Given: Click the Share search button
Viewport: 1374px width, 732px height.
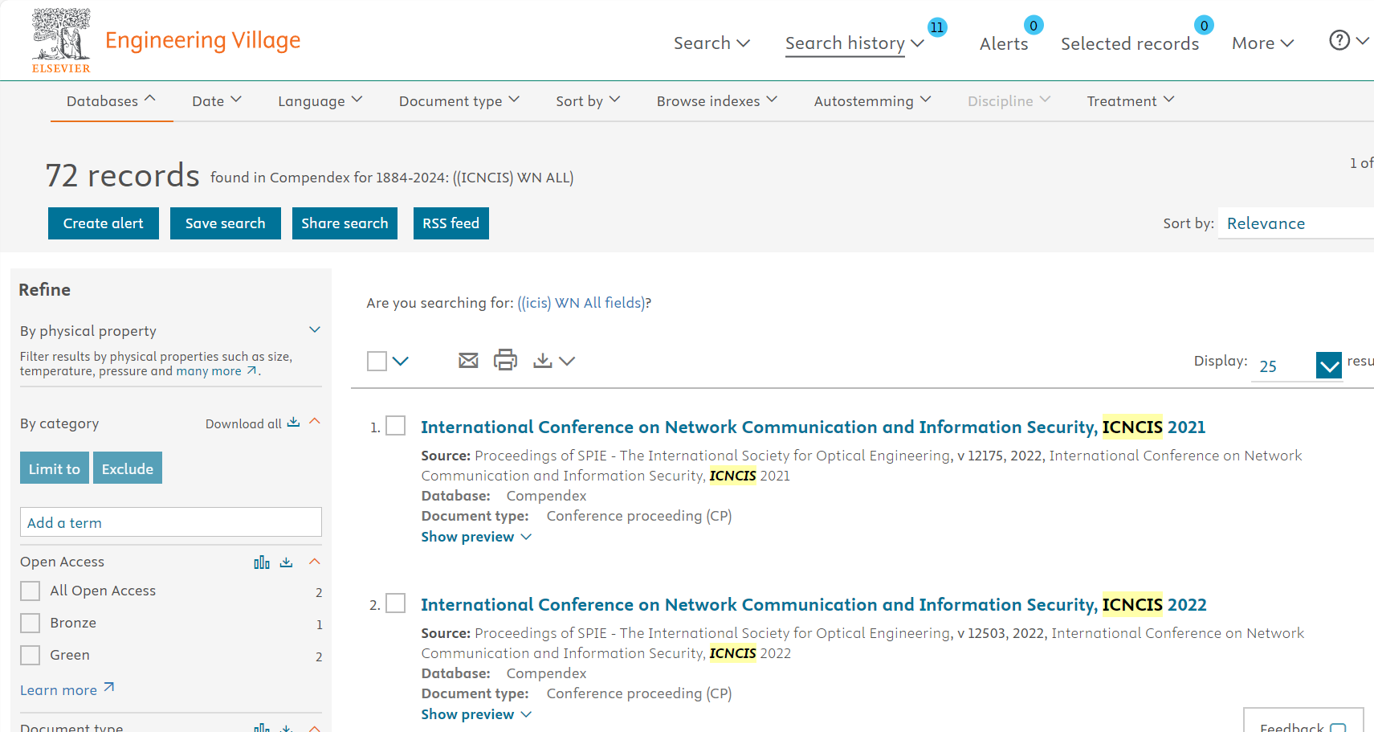Looking at the screenshot, I should 345,223.
